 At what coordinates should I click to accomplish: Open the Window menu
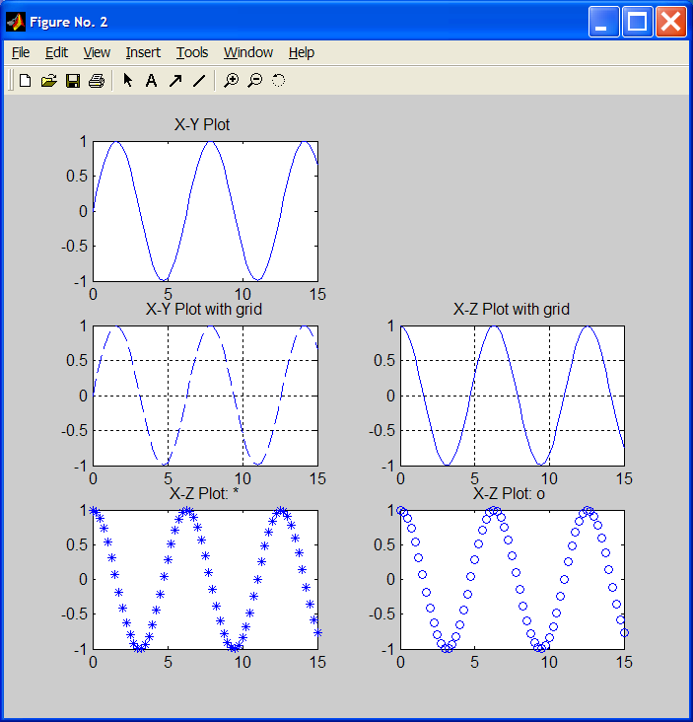coord(248,52)
